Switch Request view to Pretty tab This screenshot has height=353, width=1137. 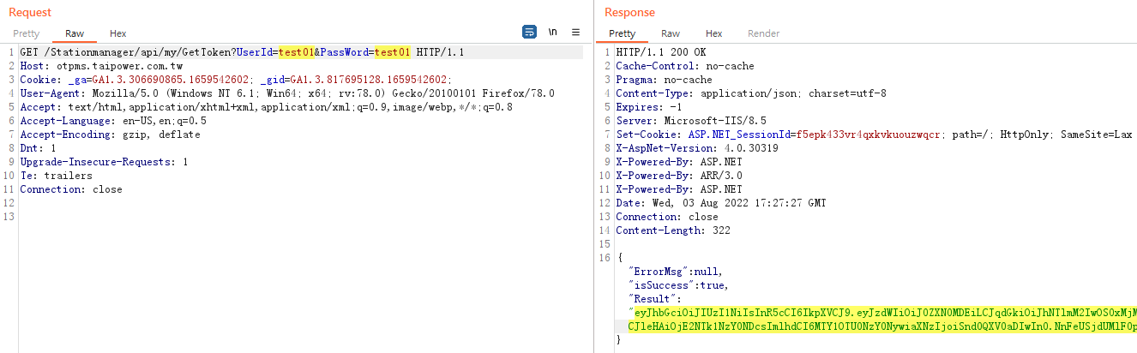pyautogui.click(x=26, y=33)
